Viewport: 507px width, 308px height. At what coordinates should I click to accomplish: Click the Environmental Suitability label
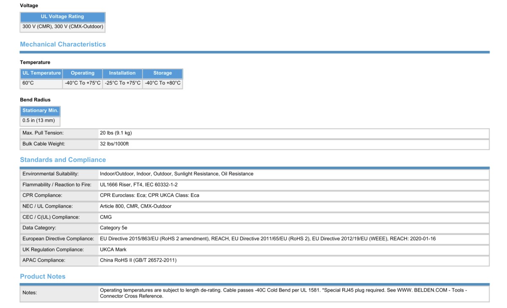(x=50, y=174)
